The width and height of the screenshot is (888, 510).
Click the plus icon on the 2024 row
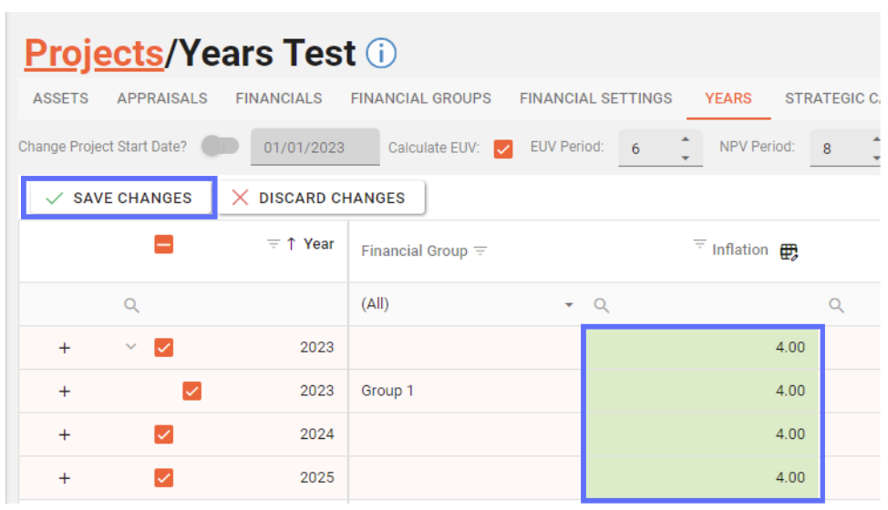pyautogui.click(x=65, y=434)
